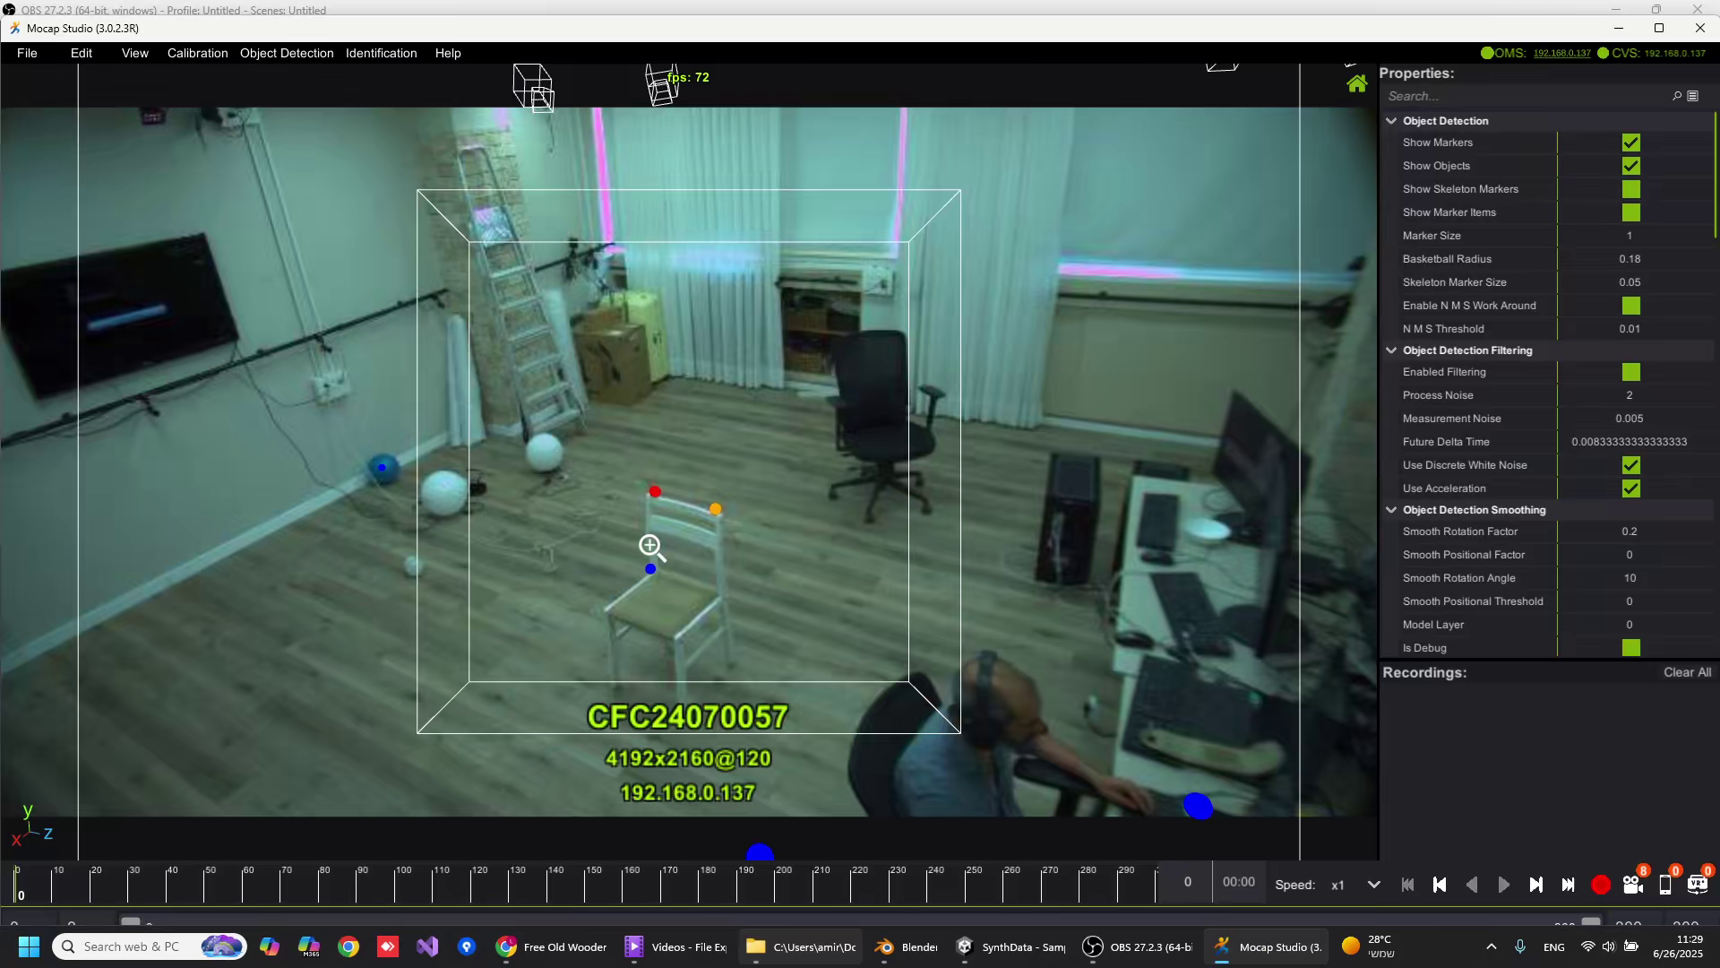This screenshot has width=1720, height=968.
Task: Open the Calibration menu
Action: [197, 53]
